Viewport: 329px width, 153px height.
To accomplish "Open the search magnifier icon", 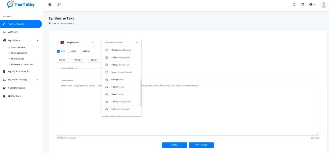I will point(59,4).
